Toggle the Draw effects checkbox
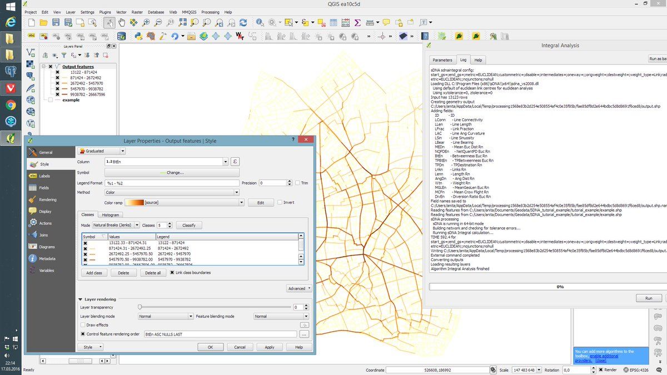 (83, 325)
